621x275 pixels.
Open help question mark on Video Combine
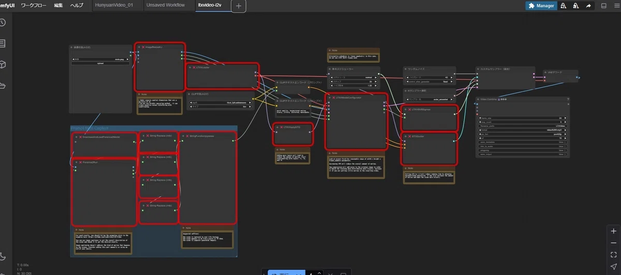click(x=568, y=99)
